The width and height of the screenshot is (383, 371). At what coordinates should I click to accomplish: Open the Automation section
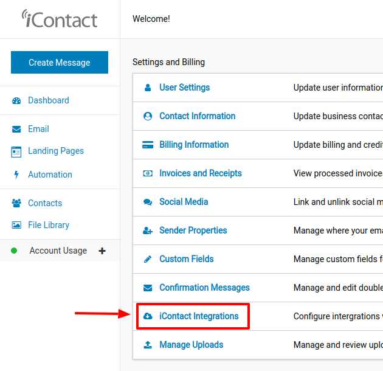pos(50,175)
